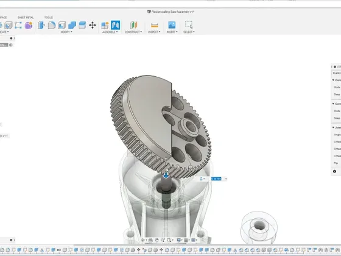This screenshot has width=341, height=256.
Task: Toggle the Joint dialog header dot
Action: (x=335, y=66)
